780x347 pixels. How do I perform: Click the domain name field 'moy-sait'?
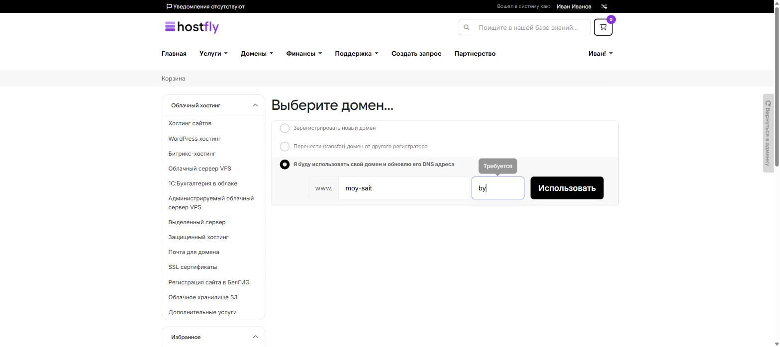pos(404,188)
